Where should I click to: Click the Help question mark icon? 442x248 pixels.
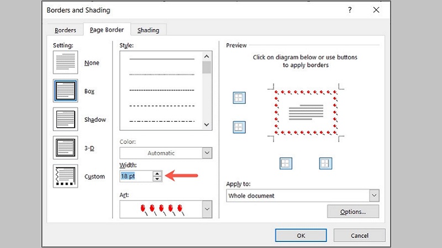(350, 10)
